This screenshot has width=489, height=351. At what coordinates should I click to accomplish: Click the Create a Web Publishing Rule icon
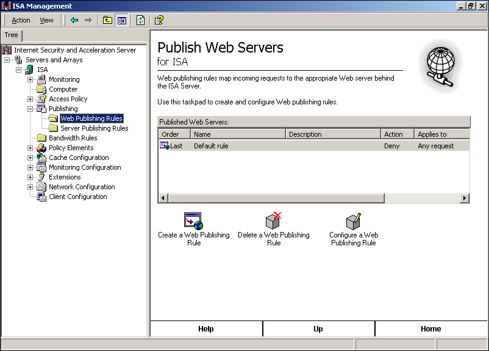coord(193,220)
